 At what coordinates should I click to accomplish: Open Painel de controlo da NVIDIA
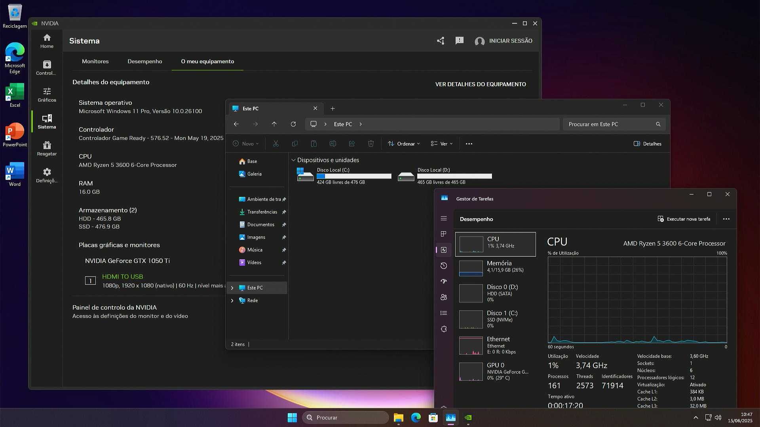[x=114, y=307]
